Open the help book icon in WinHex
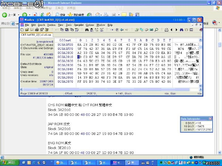 [x=201, y=30]
